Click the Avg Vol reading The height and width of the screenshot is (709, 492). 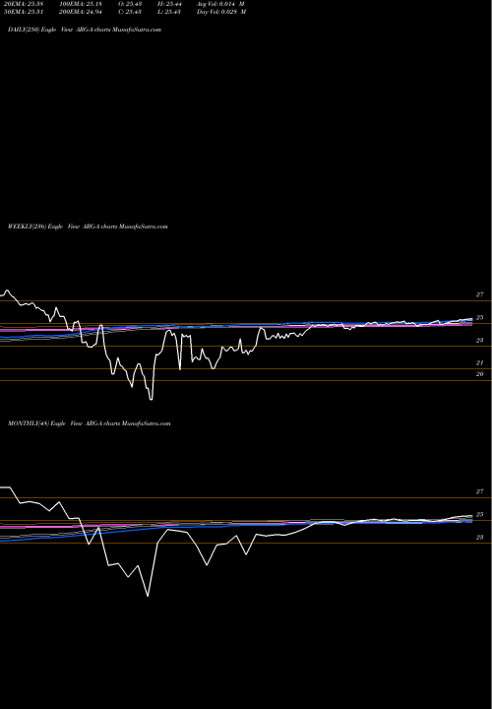(x=221, y=3)
